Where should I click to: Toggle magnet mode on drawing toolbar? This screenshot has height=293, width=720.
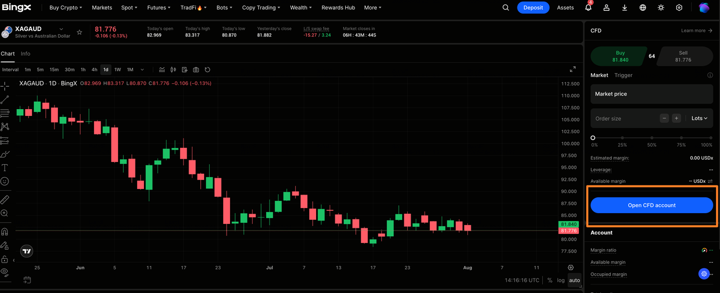point(4,232)
